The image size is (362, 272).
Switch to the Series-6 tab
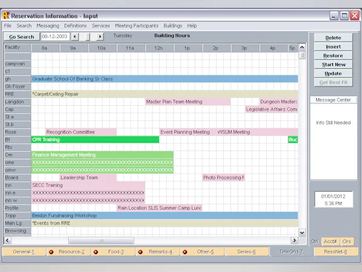(x=247, y=251)
